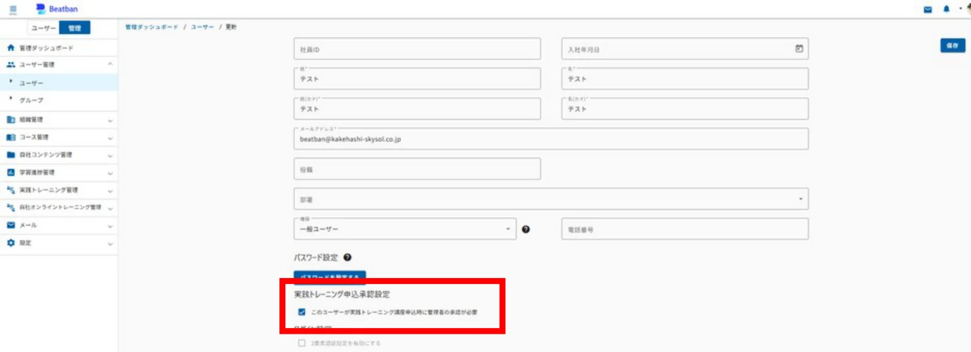Click the パスワードを設定する button
This screenshot has height=352, width=971.
click(x=330, y=276)
